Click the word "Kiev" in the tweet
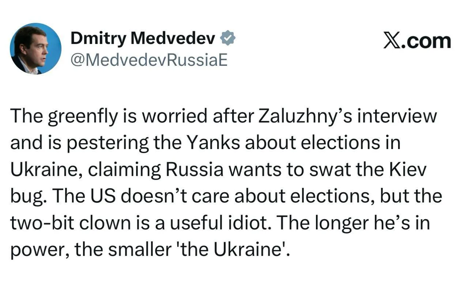Image resolution: width=468 pixels, height=285 pixels. [x=411, y=170]
